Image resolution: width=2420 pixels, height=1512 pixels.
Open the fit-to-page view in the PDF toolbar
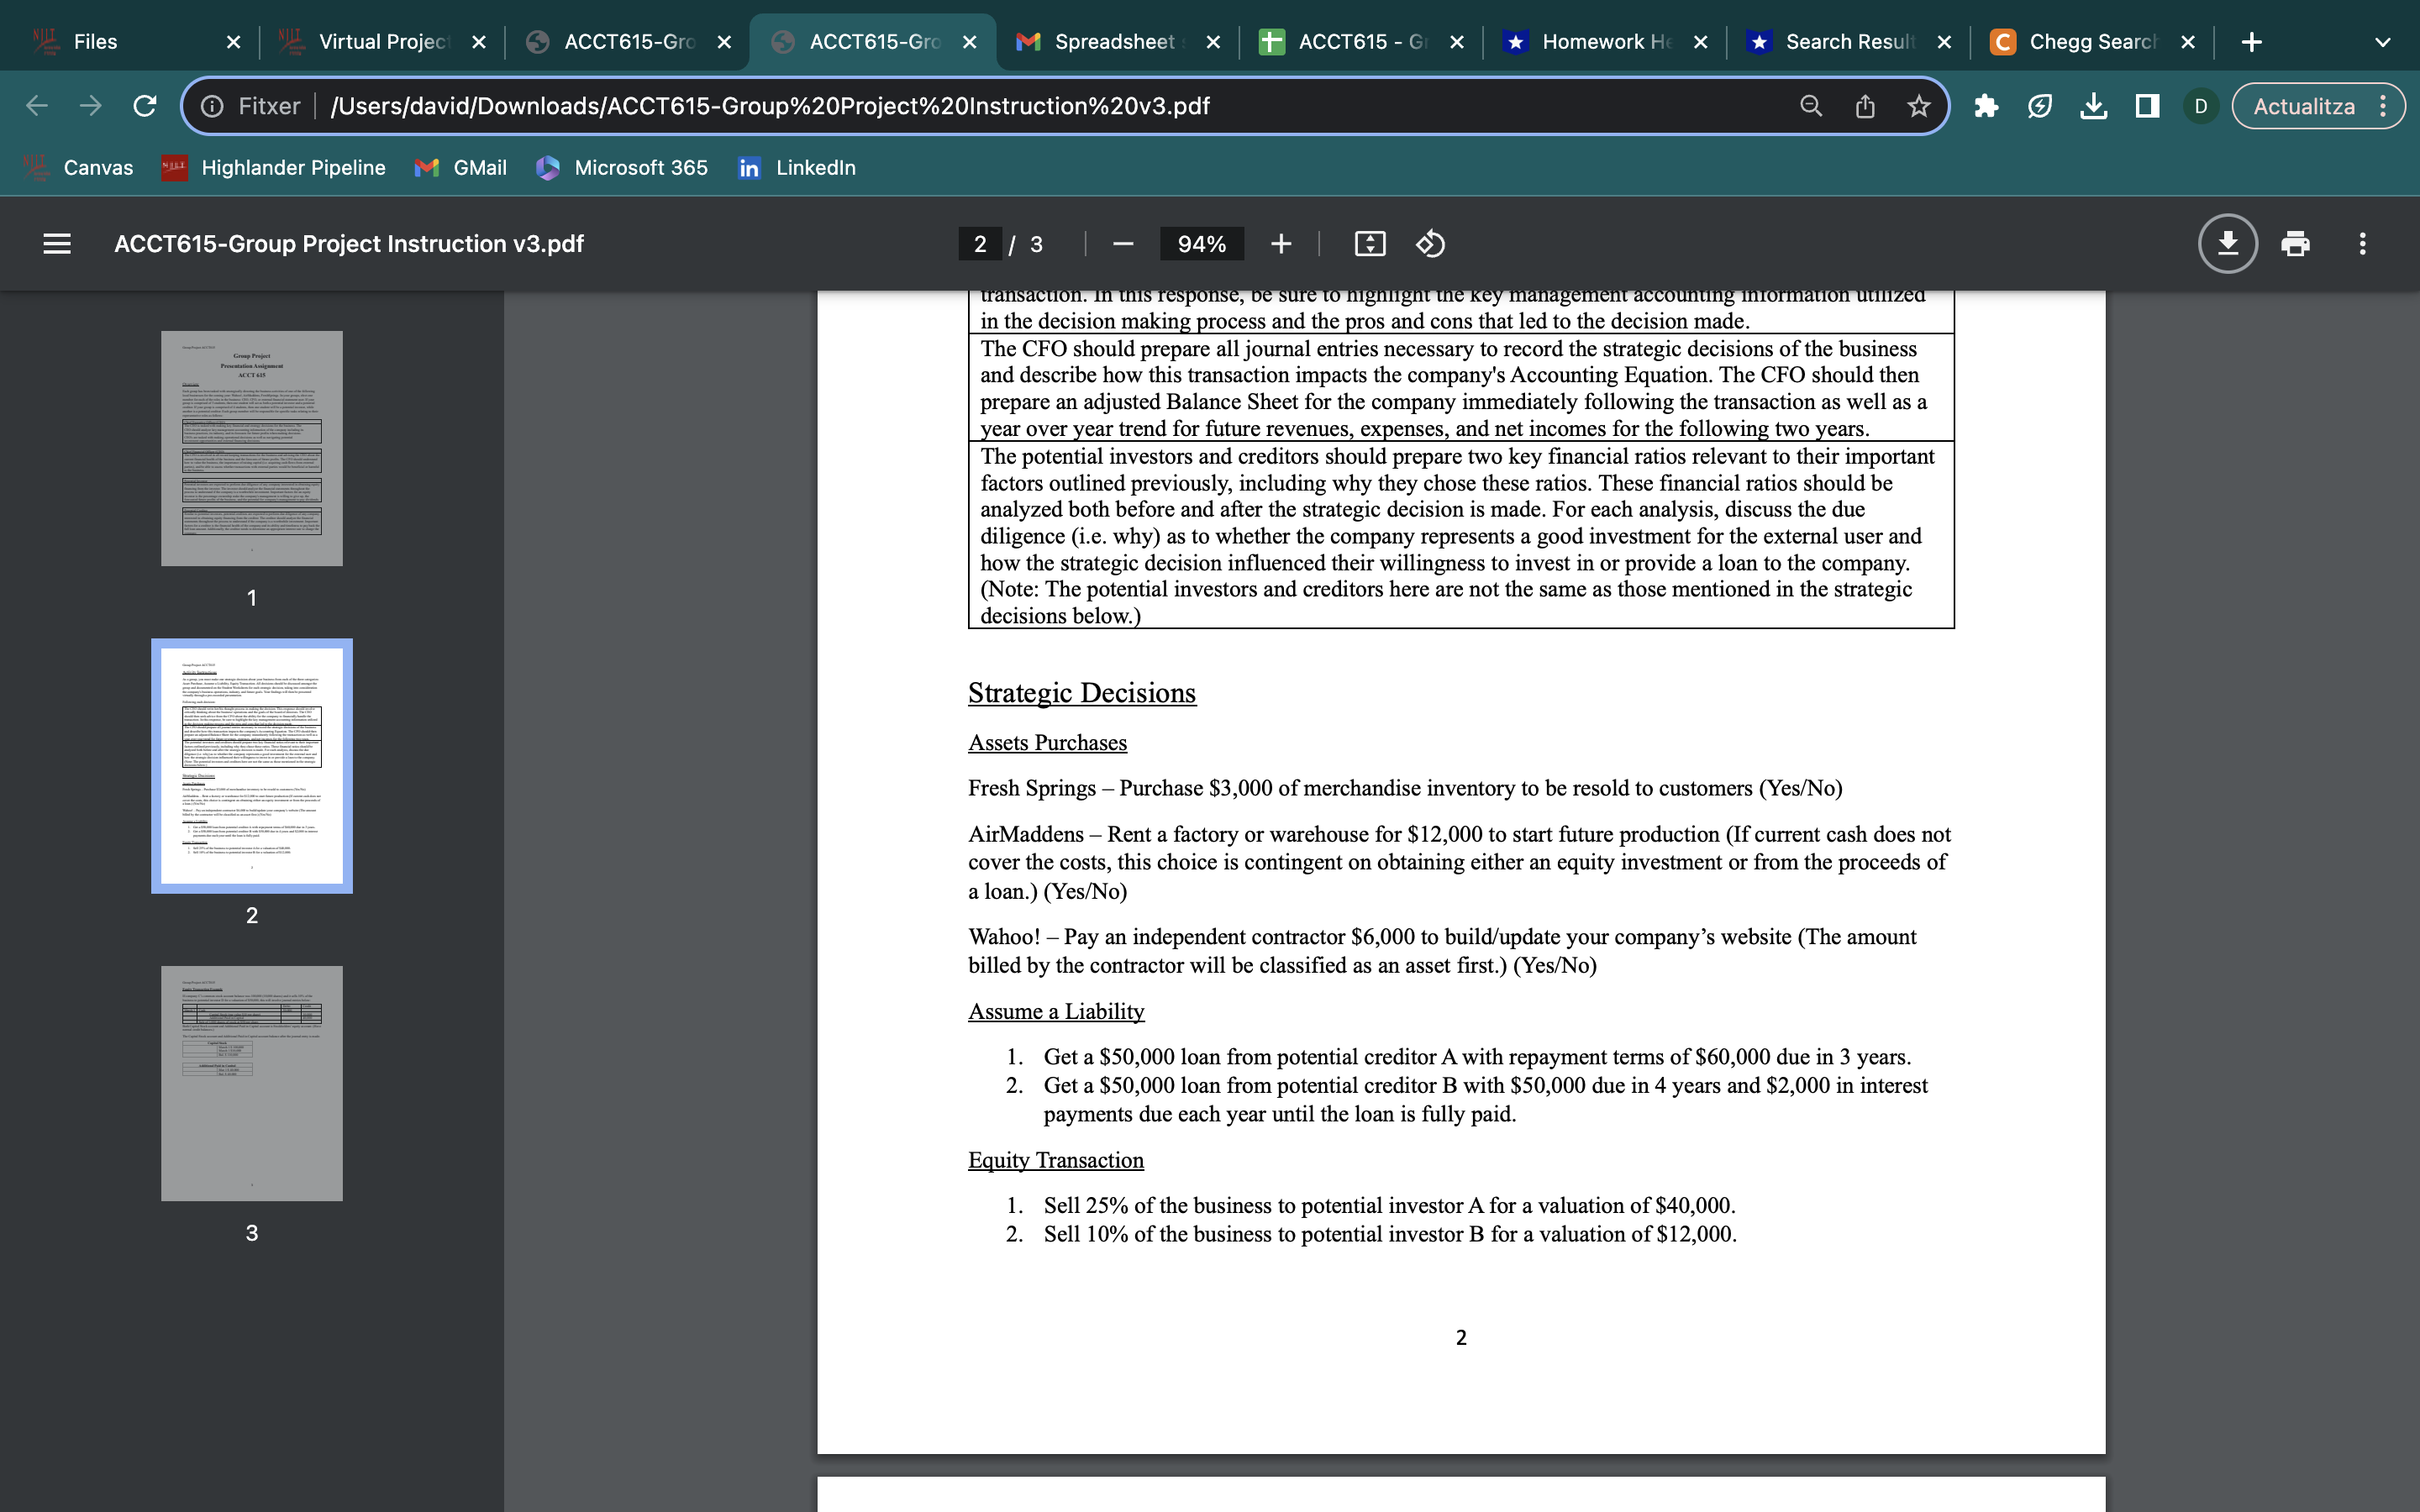[x=1369, y=243]
